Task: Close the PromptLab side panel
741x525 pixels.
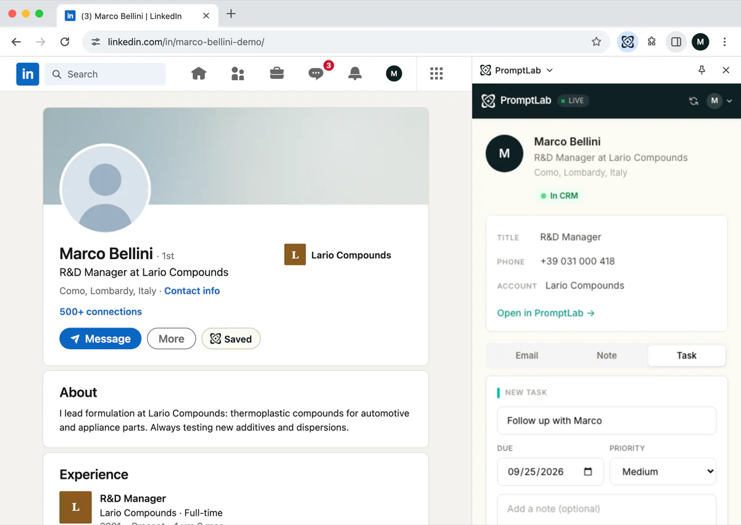Action: pyautogui.click(x=726, y=70)
